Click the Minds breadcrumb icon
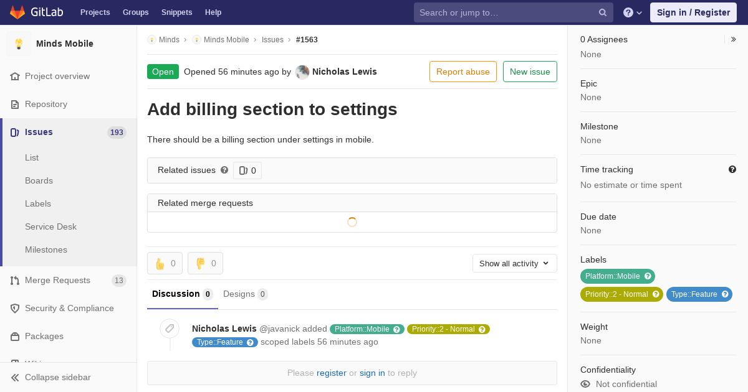The image size is (748, 392). click(151, 40)
